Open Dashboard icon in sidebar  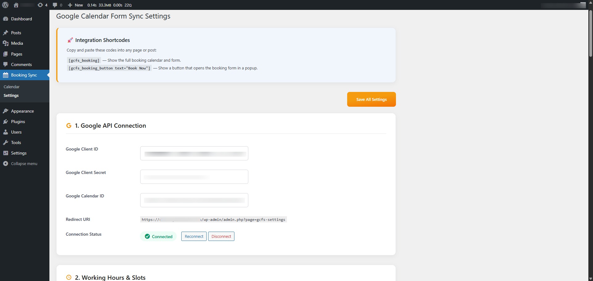click(6, 19)
